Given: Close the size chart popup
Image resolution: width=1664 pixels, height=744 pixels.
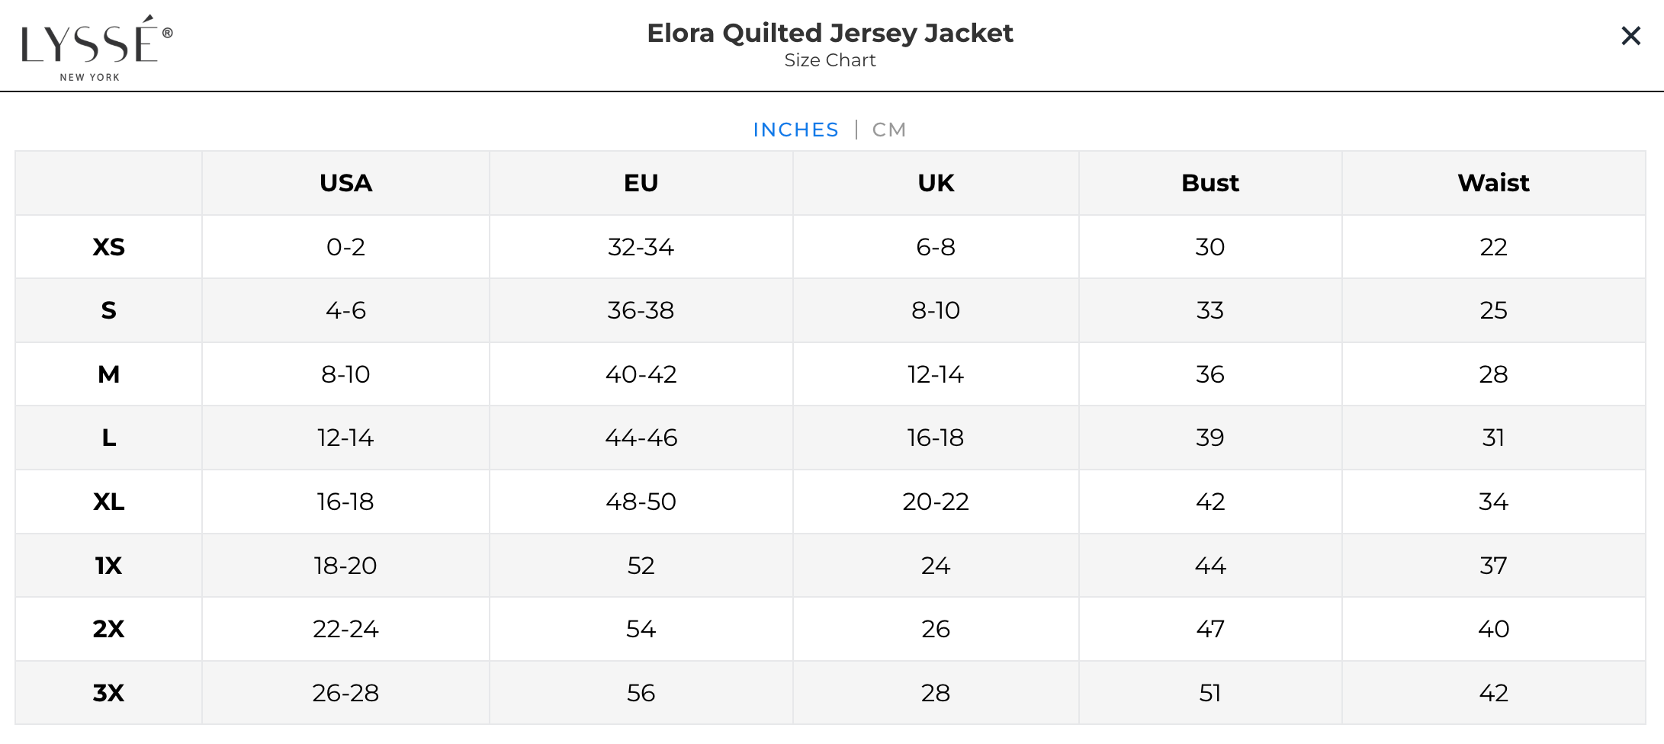Looking at the screenshot, I should [1630, 36].
